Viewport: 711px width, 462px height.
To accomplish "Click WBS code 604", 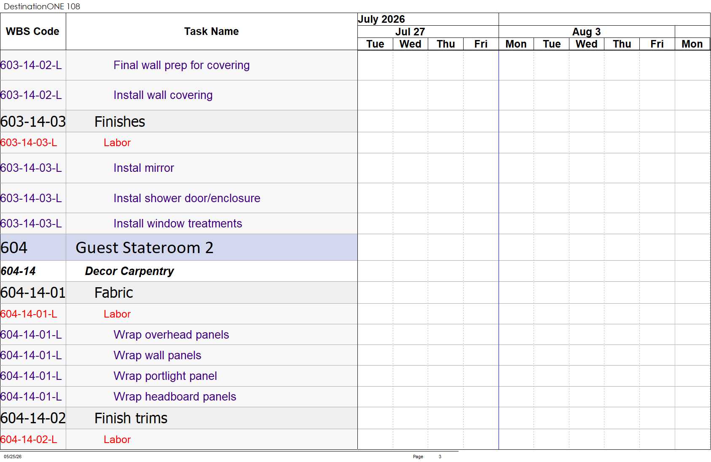I will (14, 248).
